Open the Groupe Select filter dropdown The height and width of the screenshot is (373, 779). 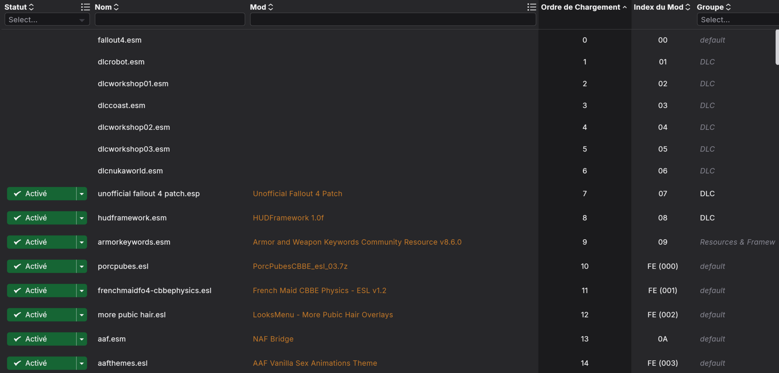[738, 19]
